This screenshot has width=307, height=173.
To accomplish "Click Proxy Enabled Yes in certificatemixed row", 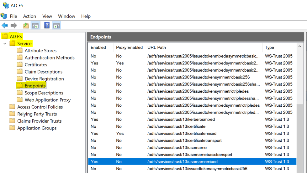I will click(120, 133).
